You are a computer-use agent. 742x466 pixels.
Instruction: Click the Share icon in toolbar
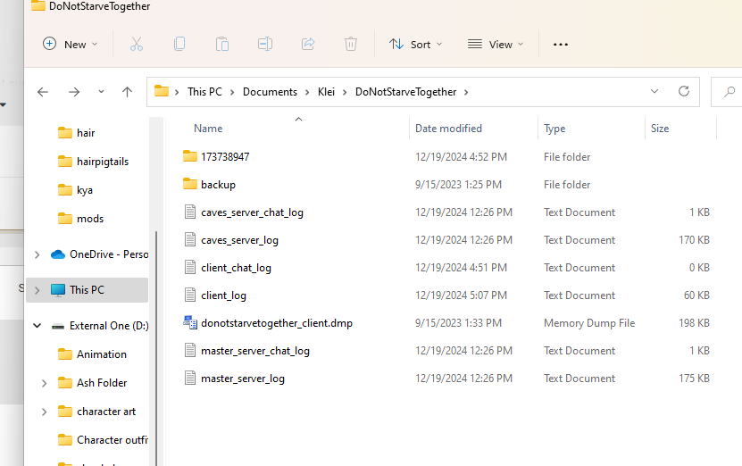[x=308, y=45]
